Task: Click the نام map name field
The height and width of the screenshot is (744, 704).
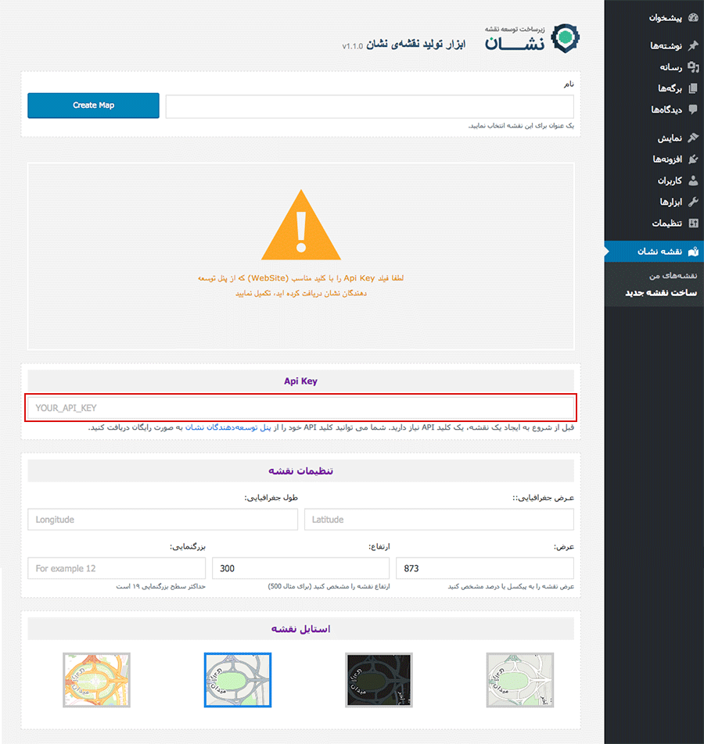Action: point(369,106)
